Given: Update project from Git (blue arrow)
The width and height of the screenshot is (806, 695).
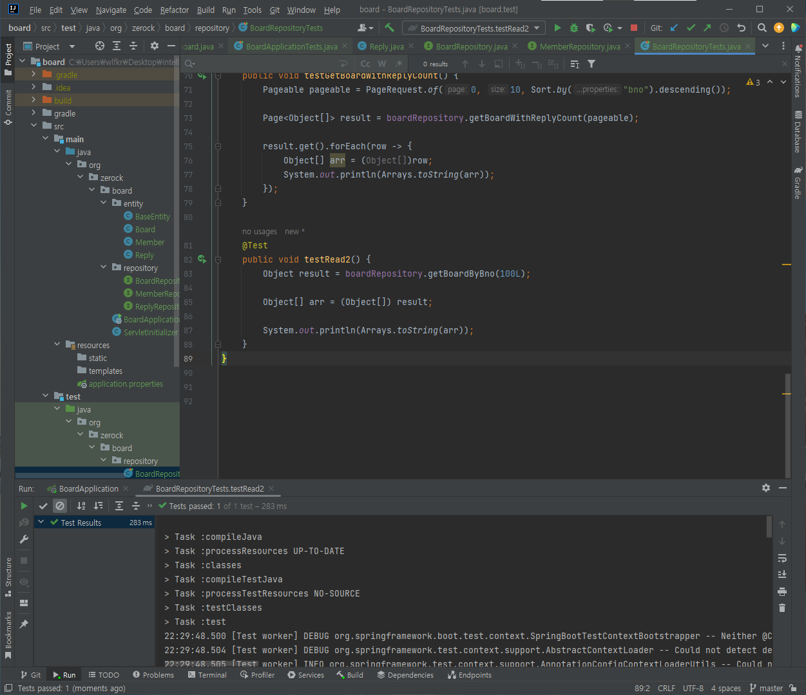Looking at the screenshot, I should click(674, 28).
